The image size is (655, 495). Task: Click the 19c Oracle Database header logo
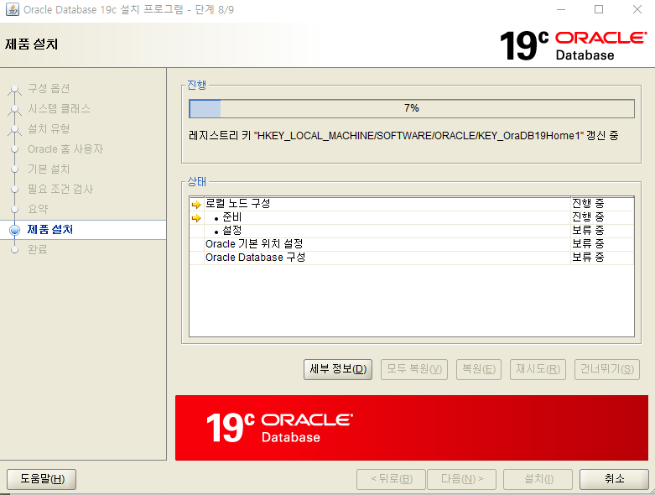point(573,45)
